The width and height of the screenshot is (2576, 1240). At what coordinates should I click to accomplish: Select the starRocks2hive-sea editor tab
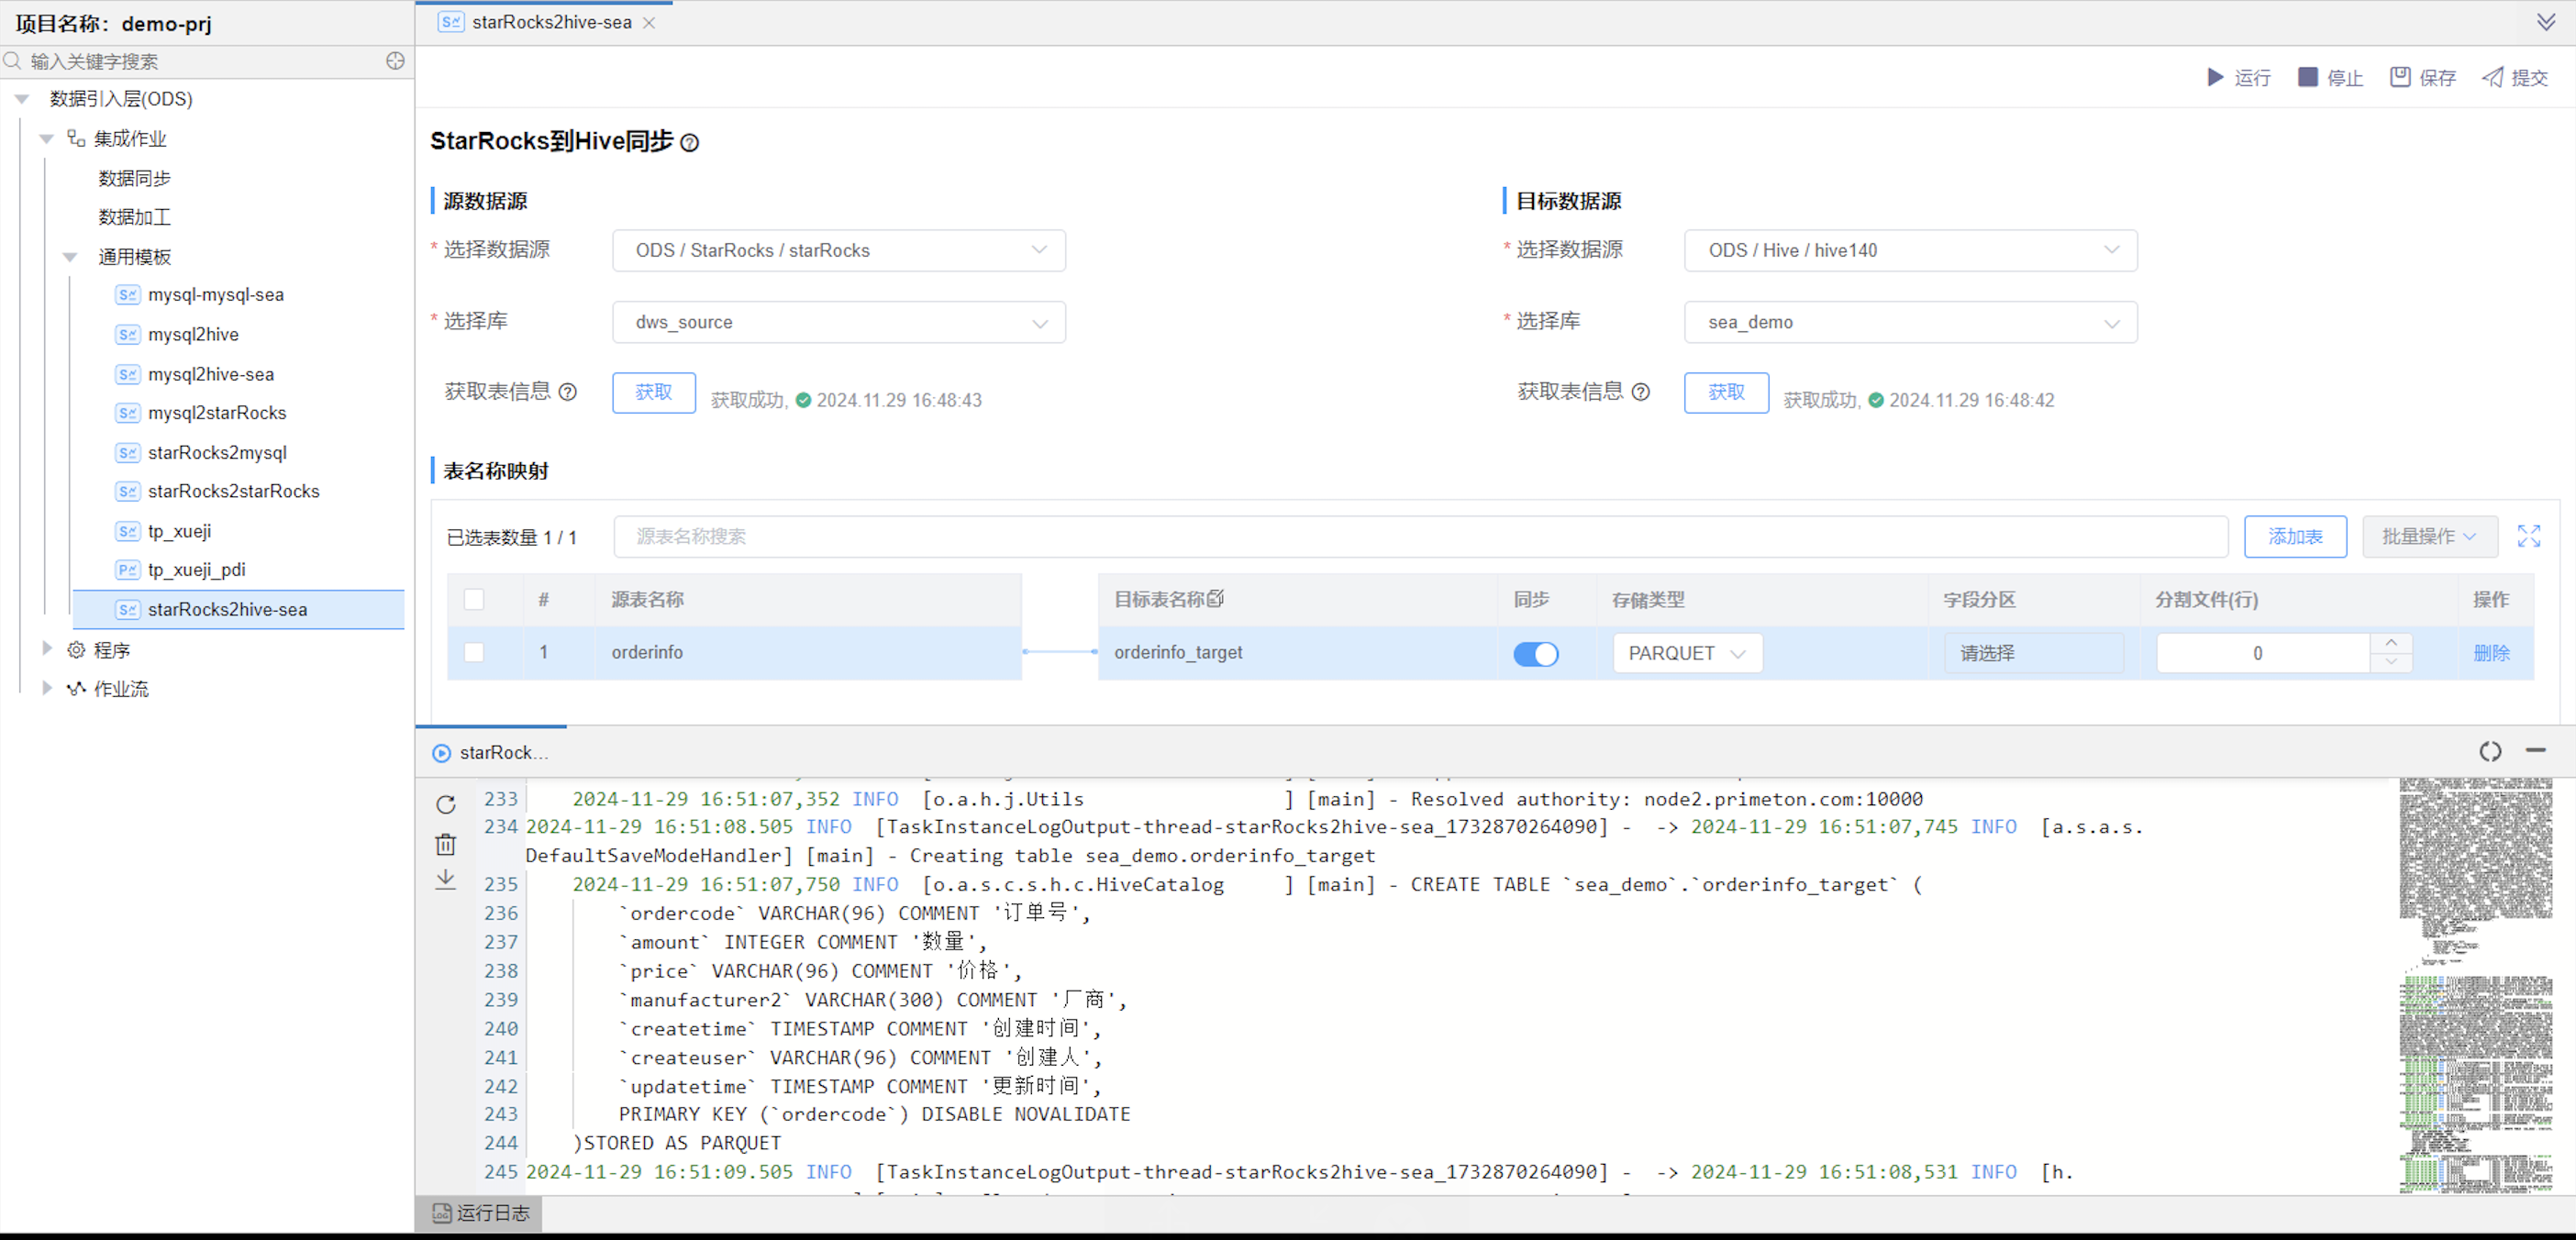[x=550, y=22]
